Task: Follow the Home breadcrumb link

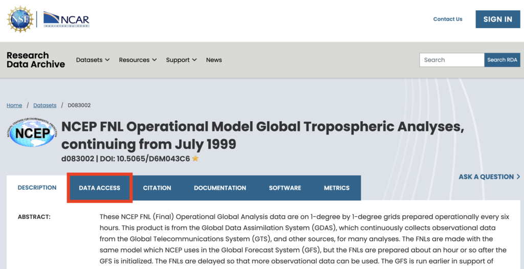Action: click(14, 105)
